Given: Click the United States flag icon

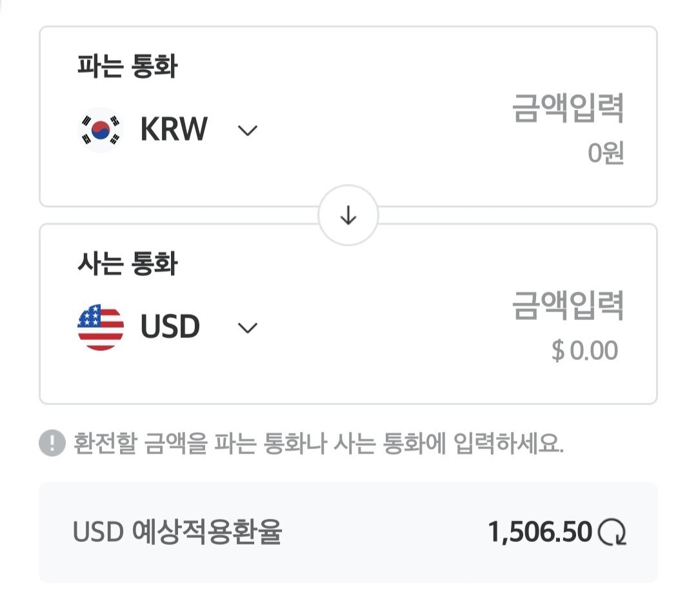Looking at the screenshot, I should [x=101, y=327].
